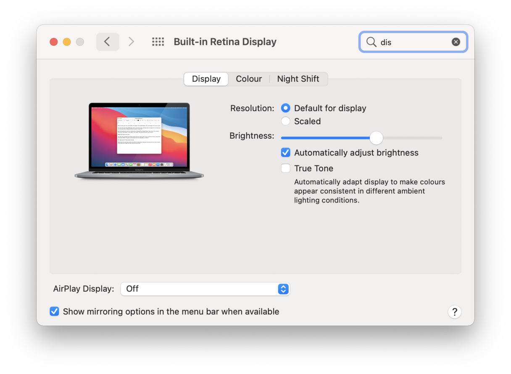The height and width of the screenshot is (374, 511).
Task: Select Default for display resolution
Action: 286,108
